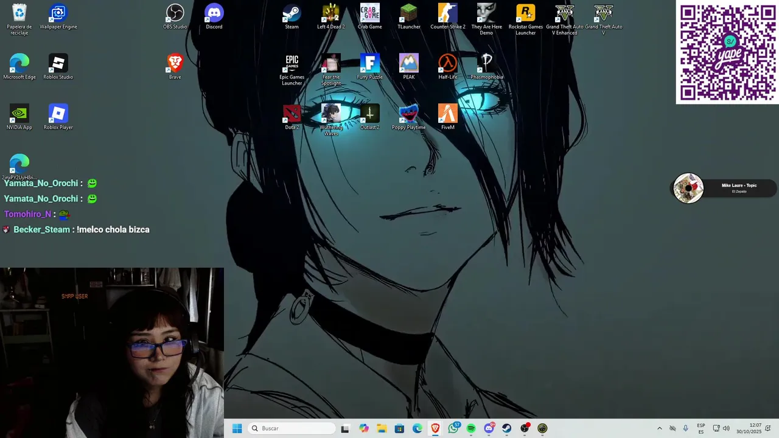Open the ESP ES language switcher
The width and height of the screenshot is (779, 438).
point(701,428)
